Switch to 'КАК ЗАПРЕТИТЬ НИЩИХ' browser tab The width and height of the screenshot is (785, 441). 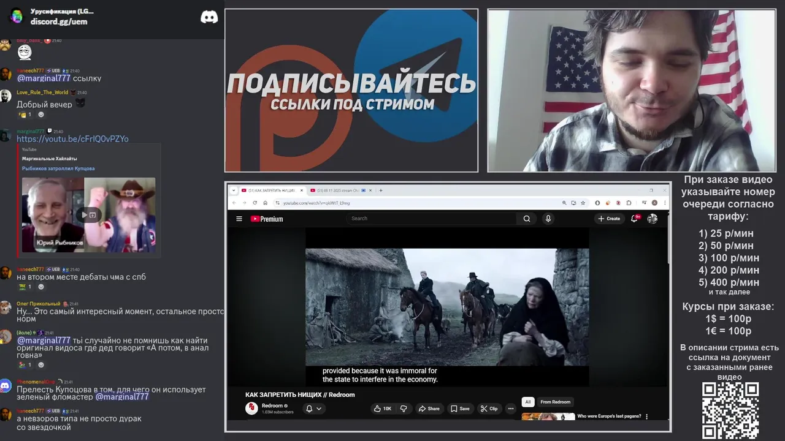pyautogui.click(x=272, y=190)
